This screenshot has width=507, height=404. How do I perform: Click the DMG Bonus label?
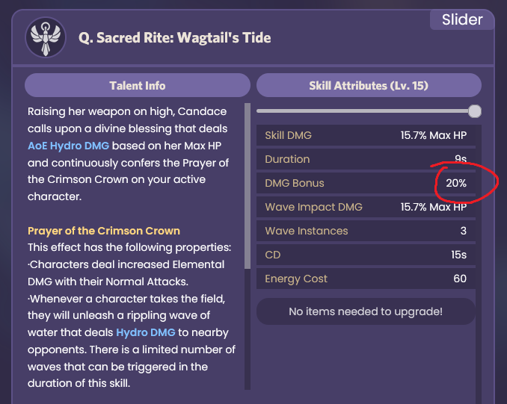(295, 183)
